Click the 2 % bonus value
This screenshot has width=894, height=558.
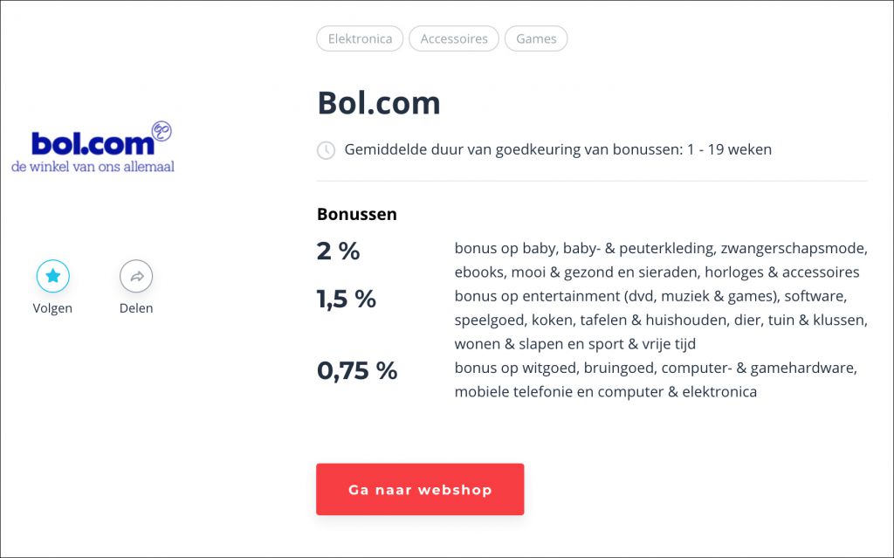(x=338, y=251)
